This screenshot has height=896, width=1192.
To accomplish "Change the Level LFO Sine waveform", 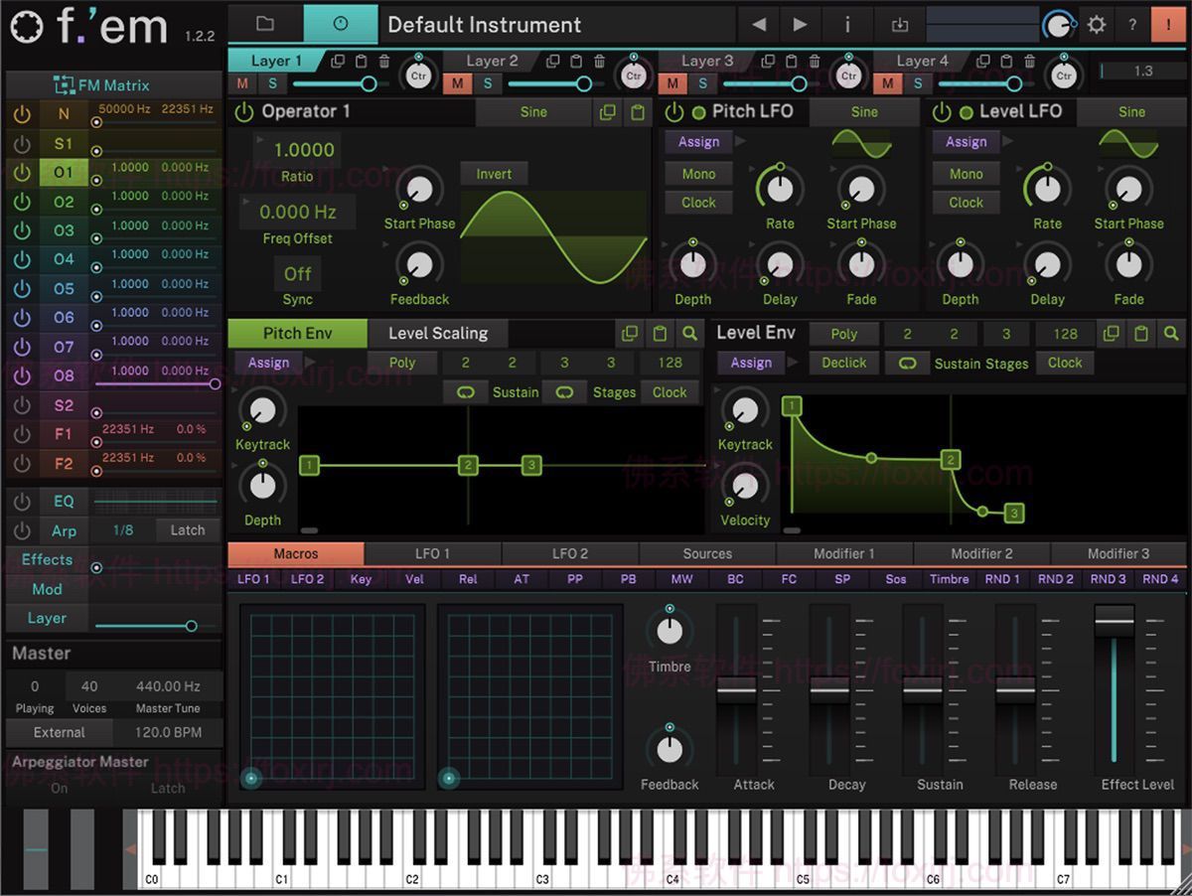I will click(1131, 111).
